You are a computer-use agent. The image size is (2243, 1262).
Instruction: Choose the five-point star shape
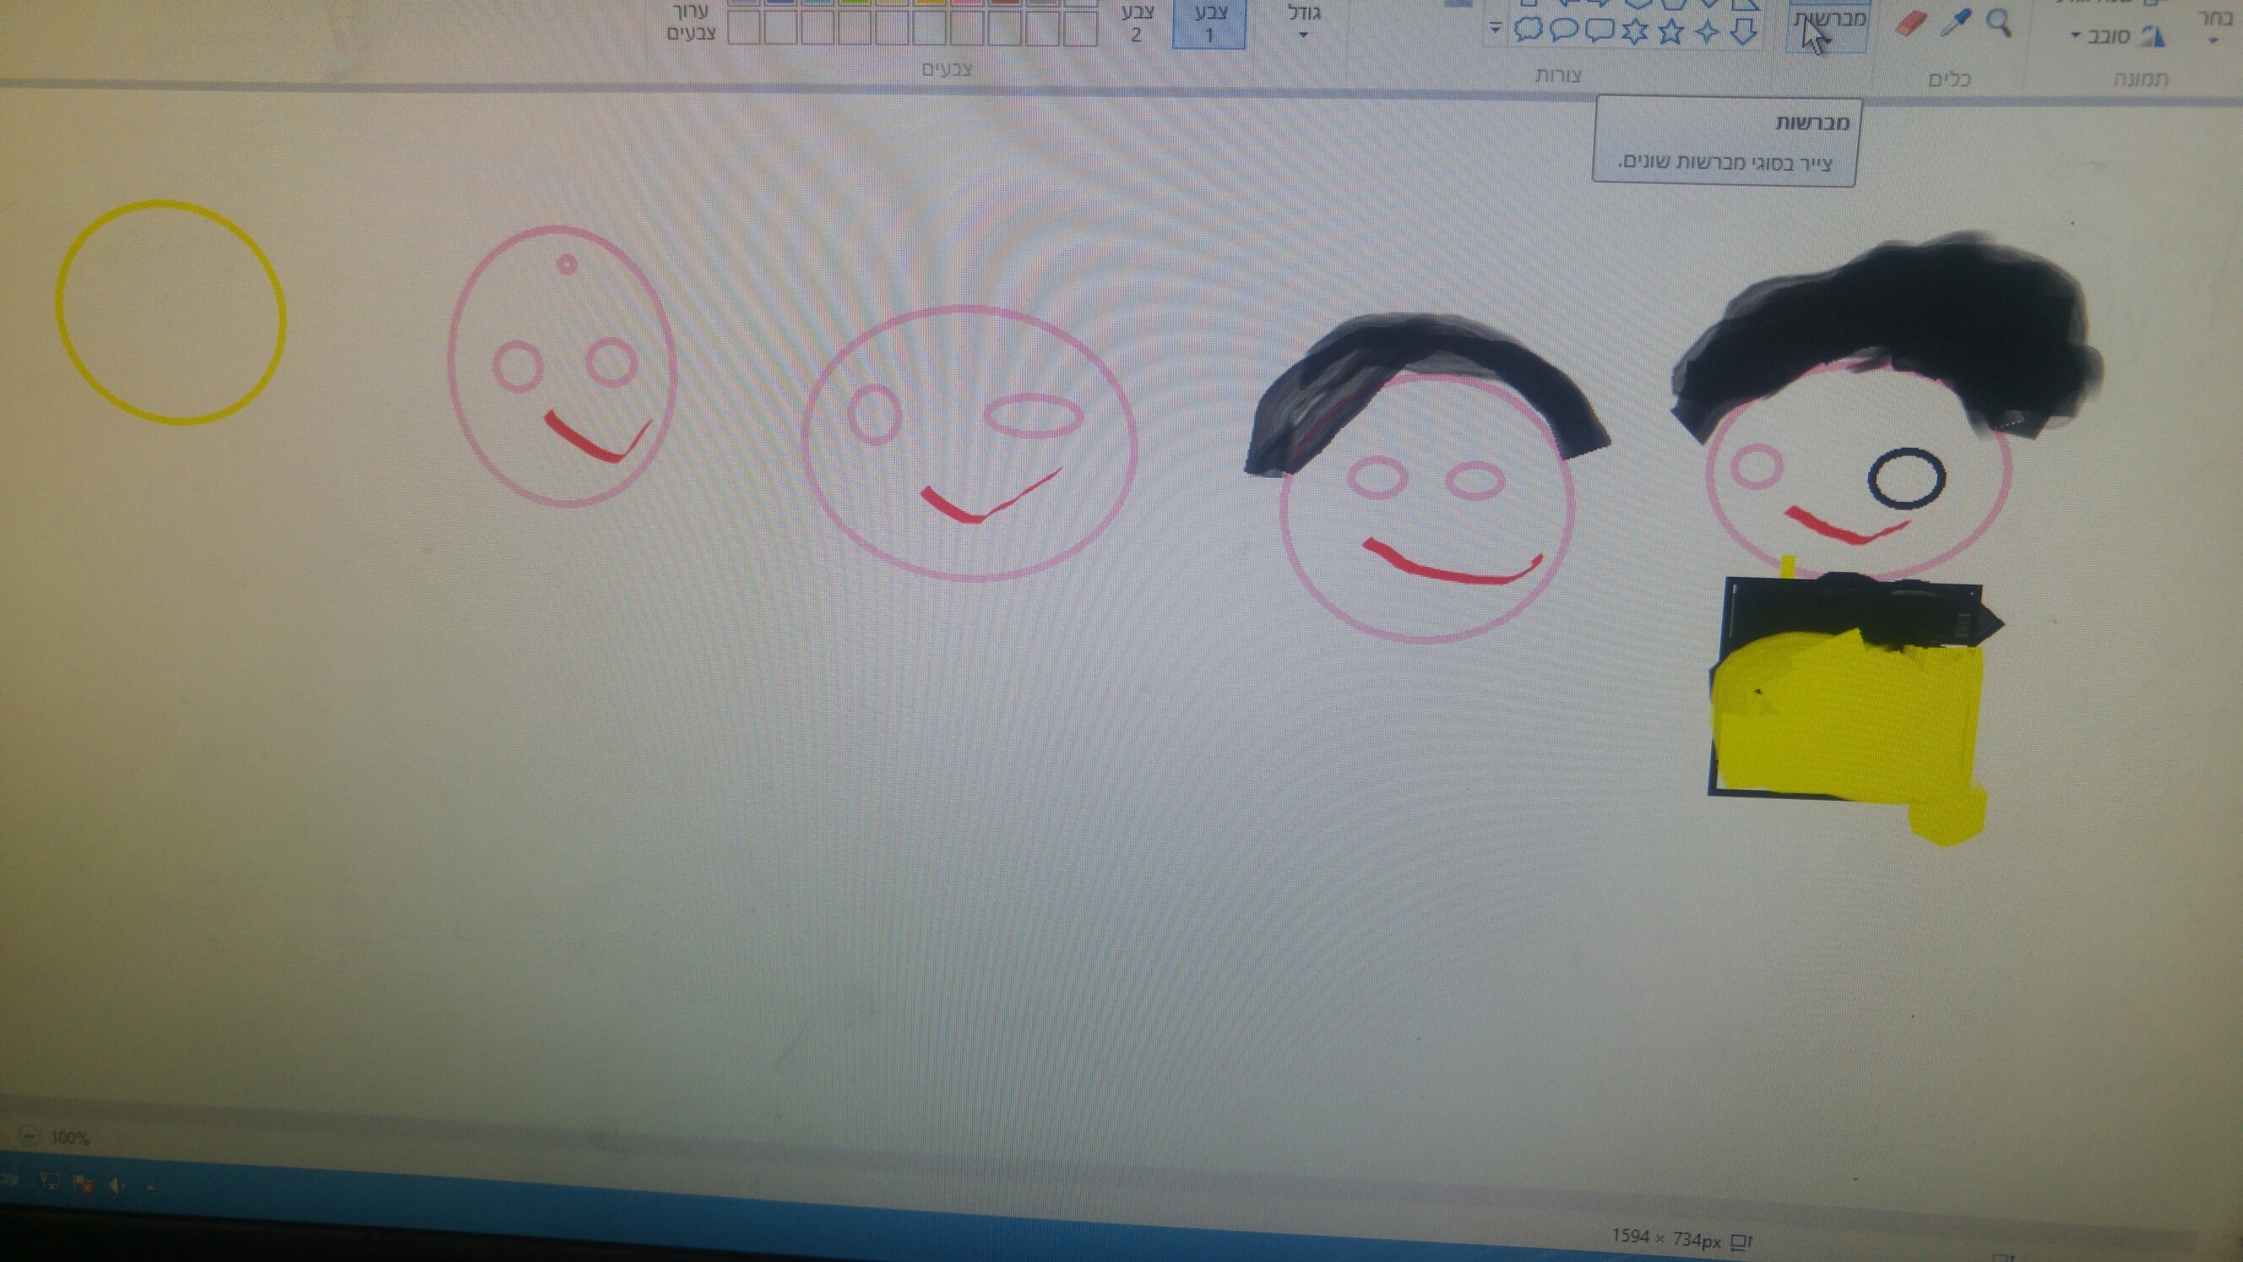click(x=1670, y=31)
